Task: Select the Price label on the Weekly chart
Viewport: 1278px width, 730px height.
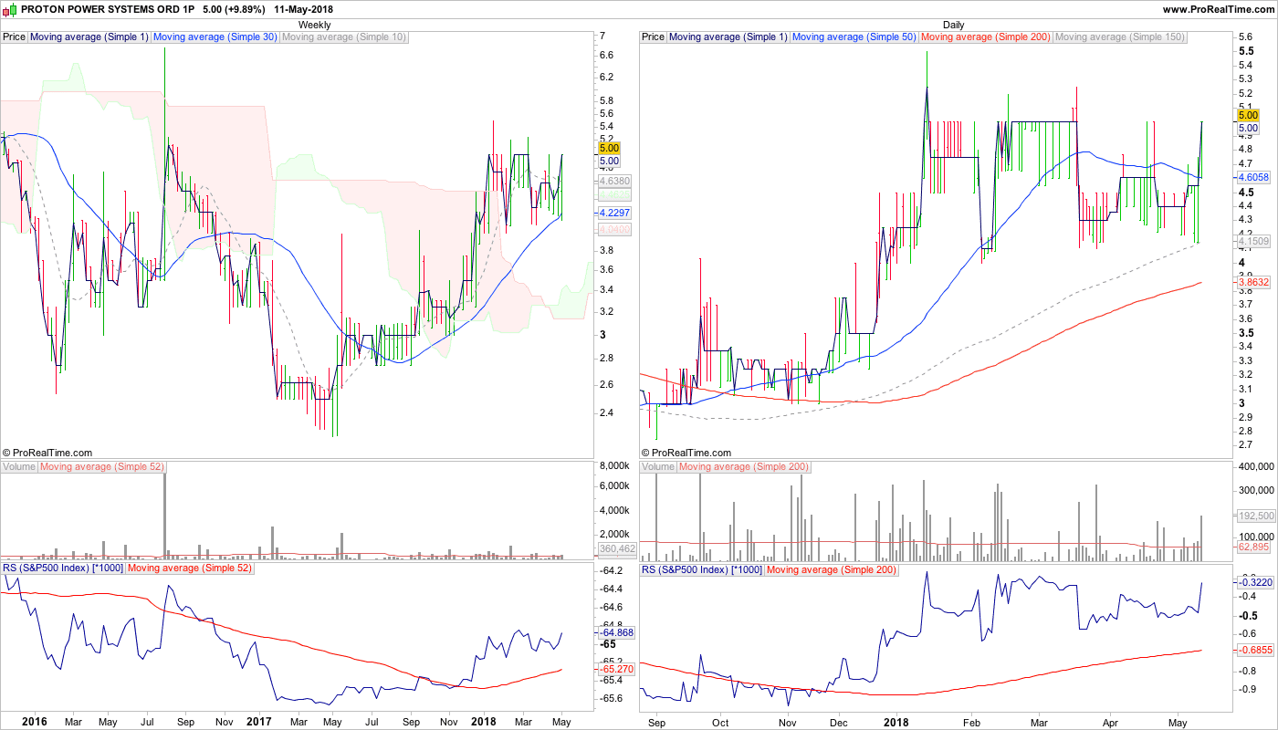Action: click(x=15, y=37)
